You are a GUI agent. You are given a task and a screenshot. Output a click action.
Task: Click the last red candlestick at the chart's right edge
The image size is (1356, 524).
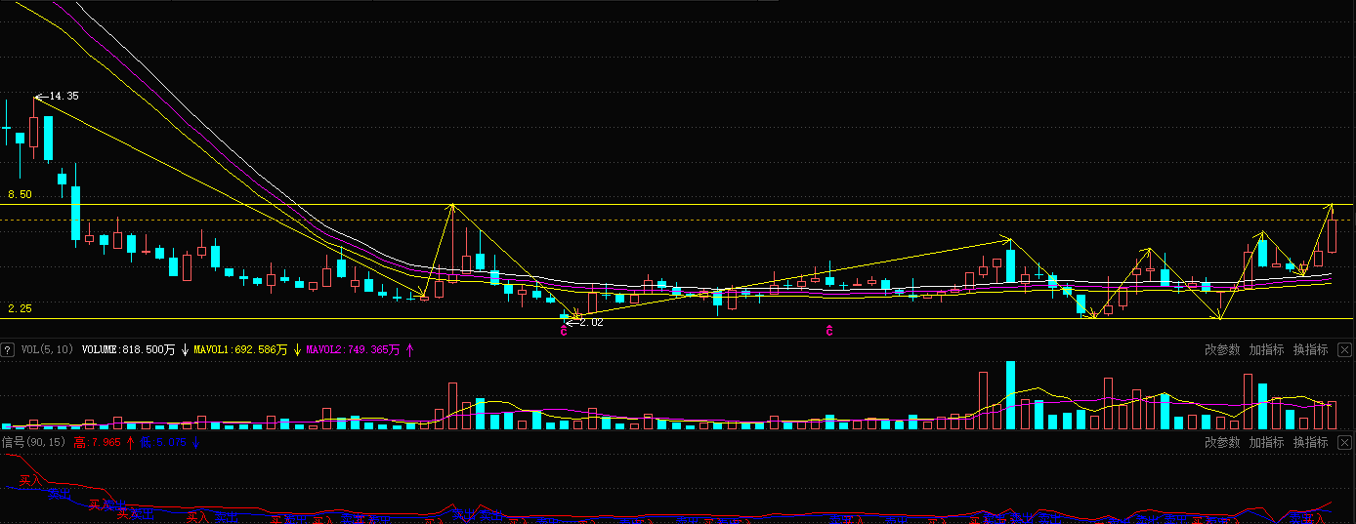click(1332, 237)
